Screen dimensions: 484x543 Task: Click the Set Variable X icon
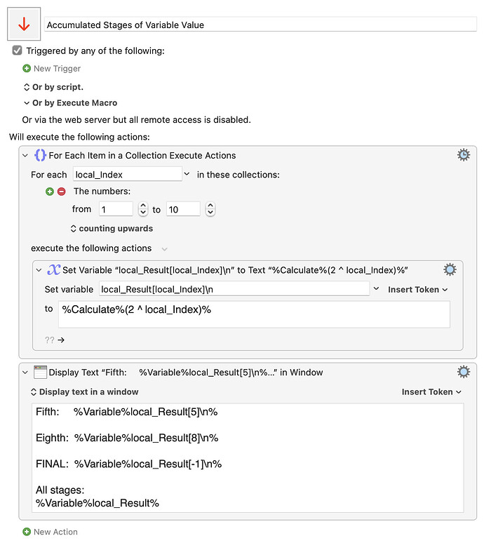coord(54,270)
